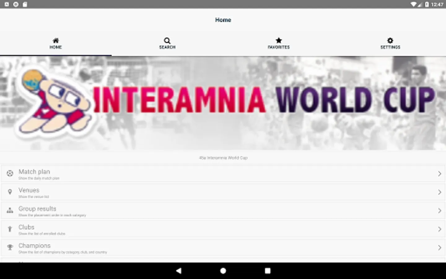The width and height of the screenshot is (446, 279).
Task: Tap the 12:47 clock in status bar
Action: [x=437, y=4]
